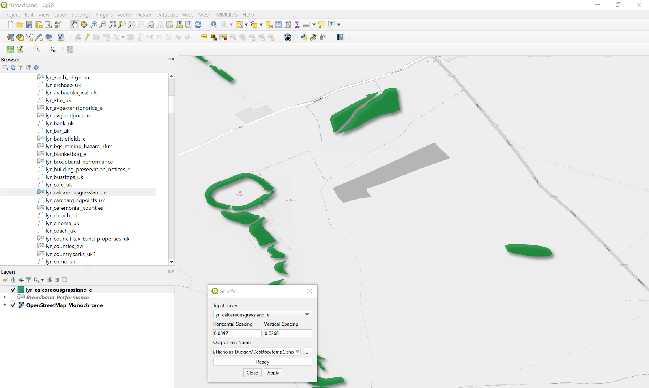Viewport: 649px width, 388px height.
Task: Click the Vertical Spacing field
Action: point(288,333)
